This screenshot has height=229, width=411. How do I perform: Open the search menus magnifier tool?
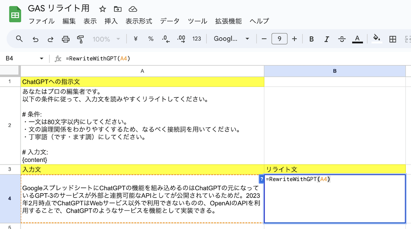pos(19,39)
